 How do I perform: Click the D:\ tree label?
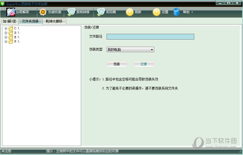point(17,33)
